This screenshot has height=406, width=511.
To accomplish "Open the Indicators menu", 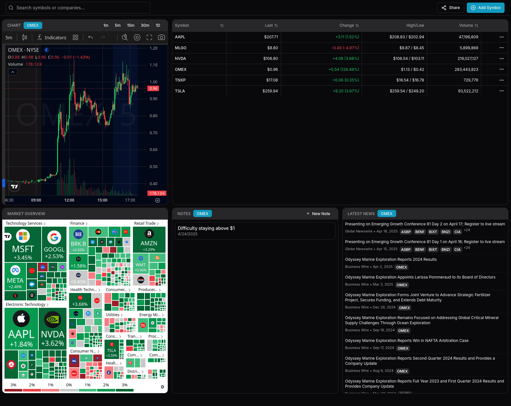I will coord(52,37).
